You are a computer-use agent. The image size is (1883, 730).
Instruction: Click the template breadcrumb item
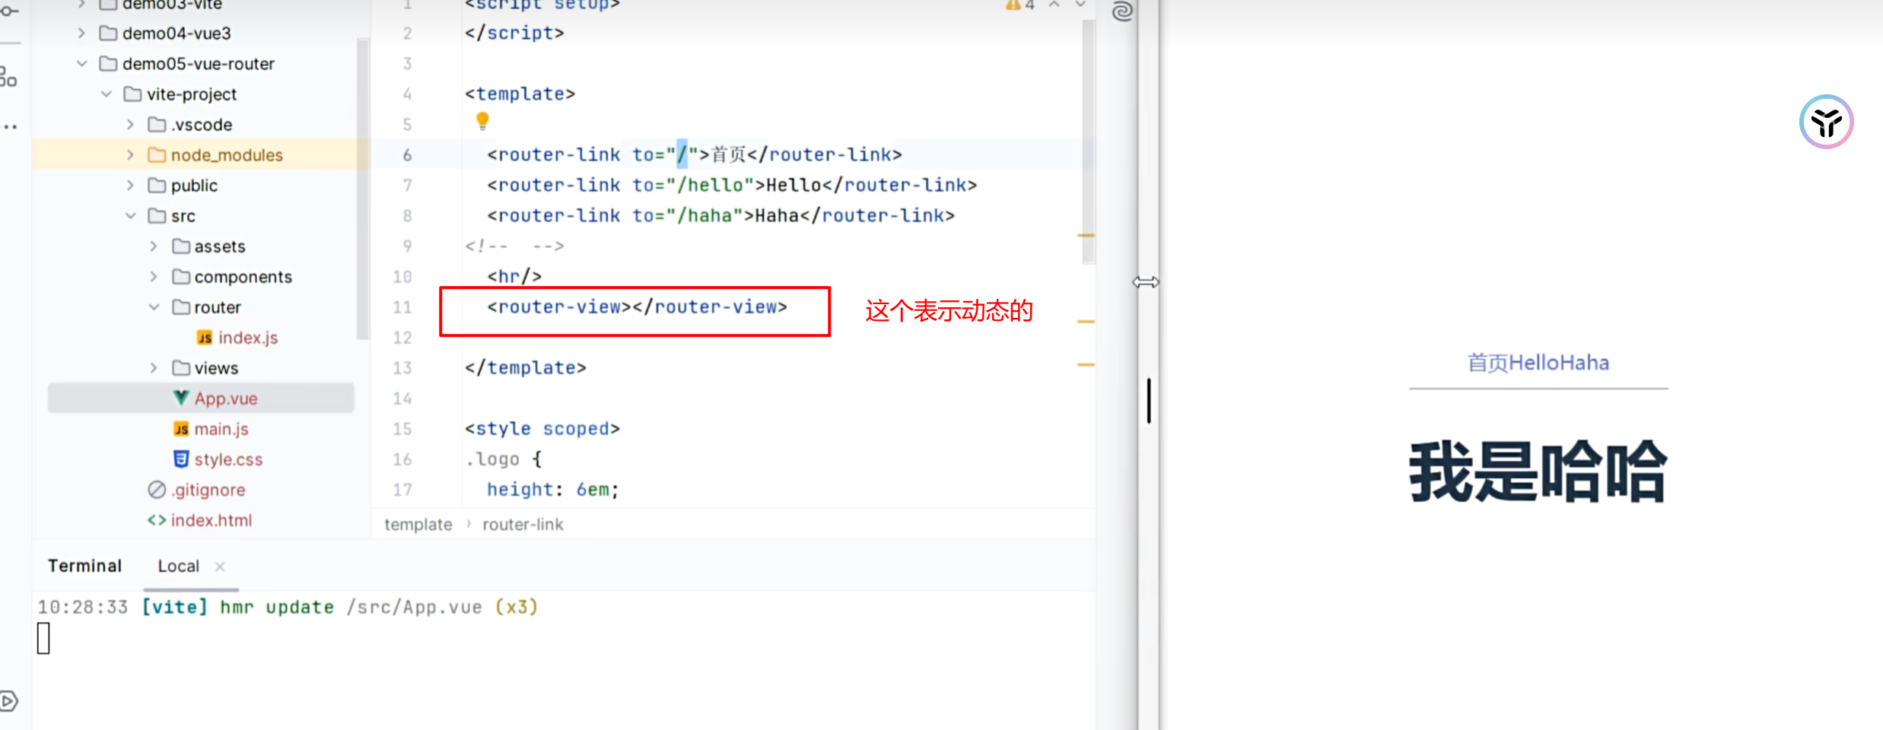point(418,525)
